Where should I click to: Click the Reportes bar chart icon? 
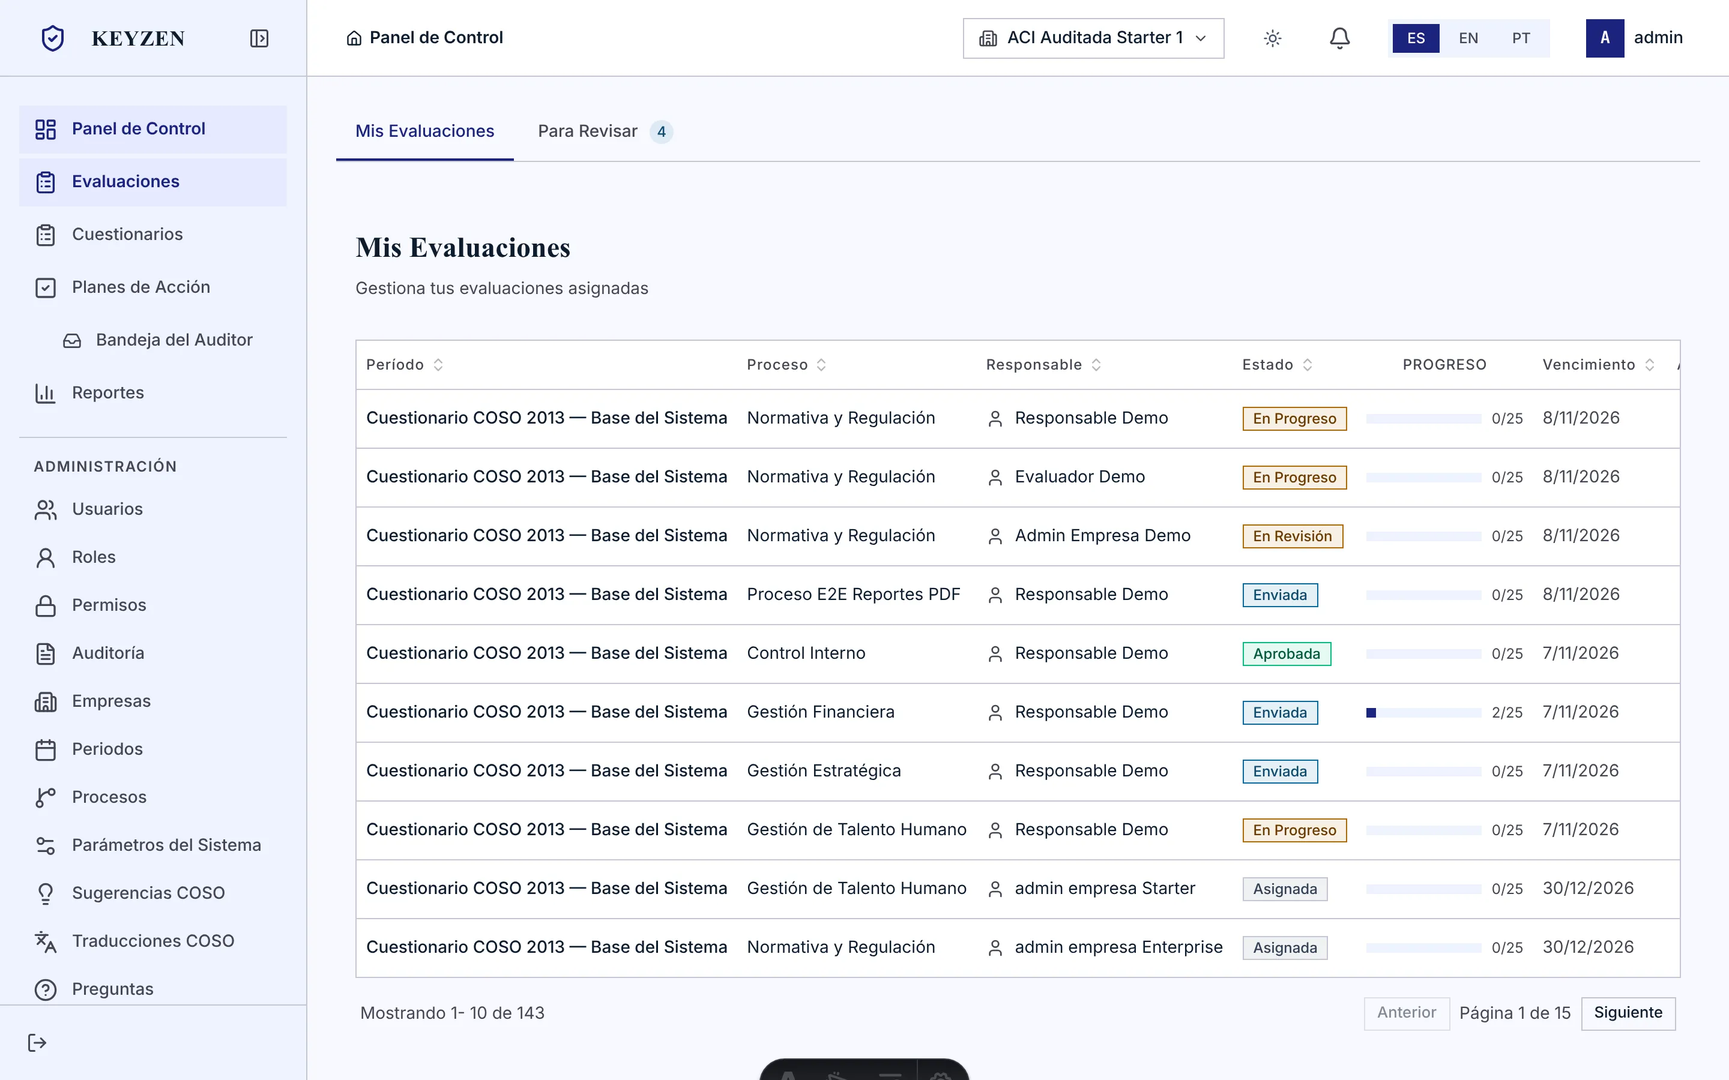[46, 393]
